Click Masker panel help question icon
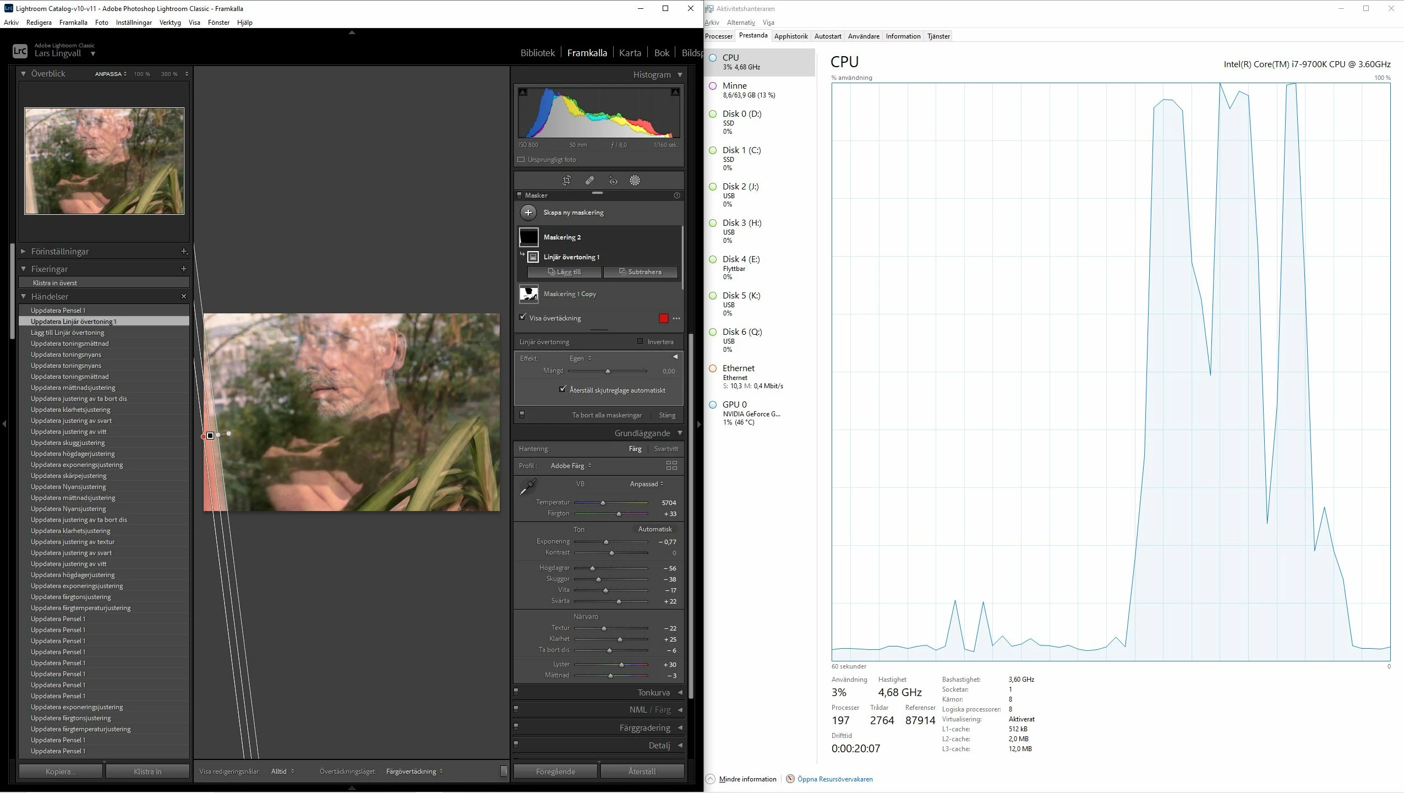 [x=677, y=195]
